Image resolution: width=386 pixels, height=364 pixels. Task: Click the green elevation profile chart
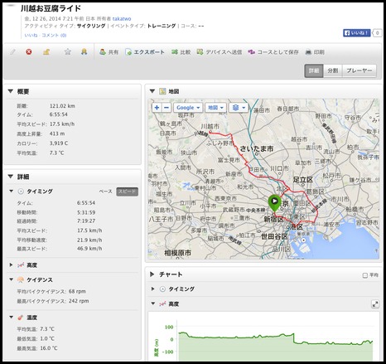(x=275, y=346)
